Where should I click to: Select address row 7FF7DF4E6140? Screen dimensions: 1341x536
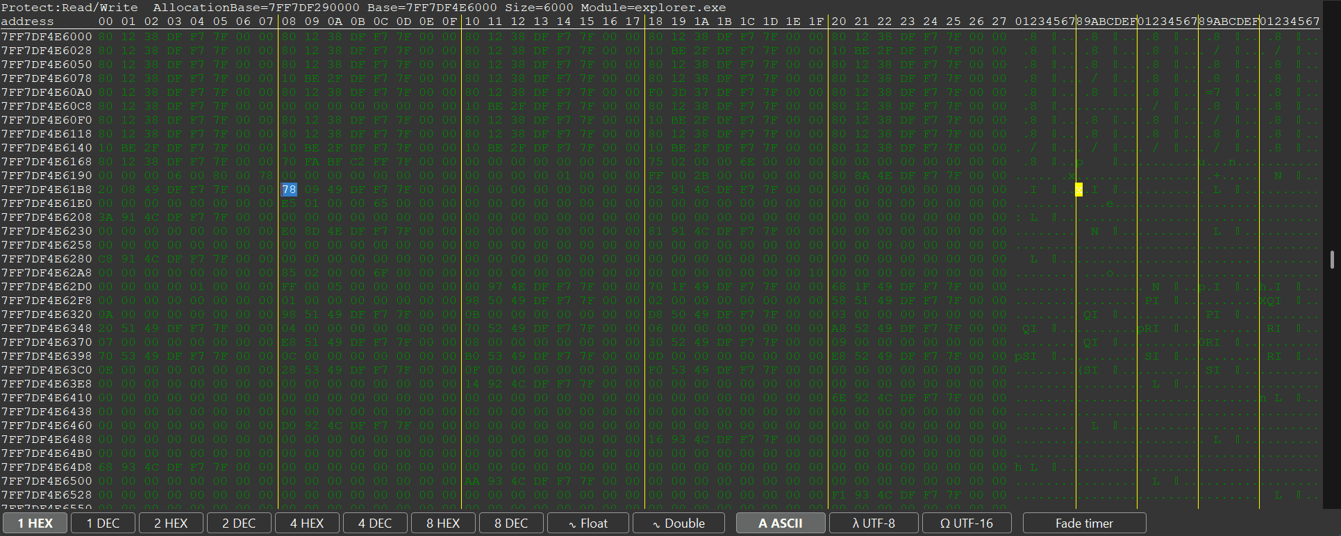(x=47, y=147)
